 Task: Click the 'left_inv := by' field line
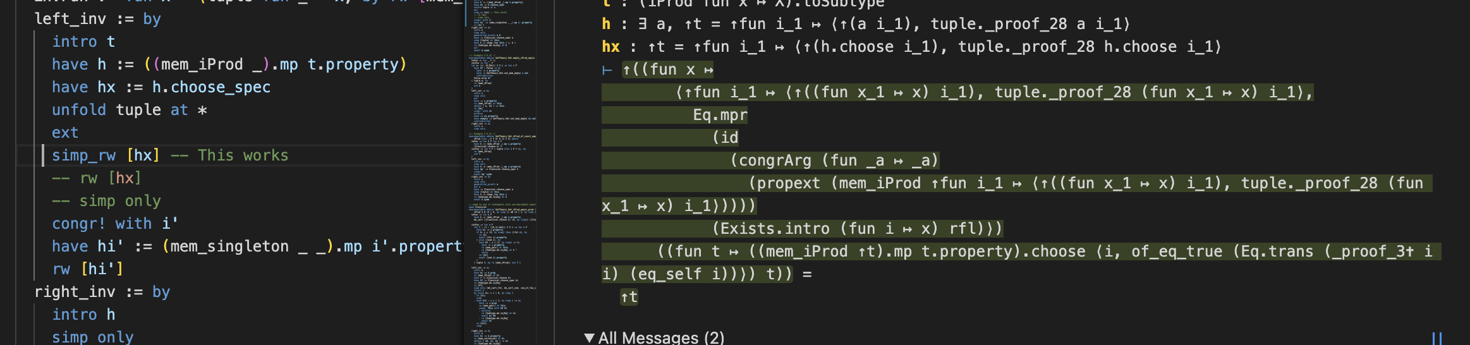pyautogui.click(x=97, y=19)
